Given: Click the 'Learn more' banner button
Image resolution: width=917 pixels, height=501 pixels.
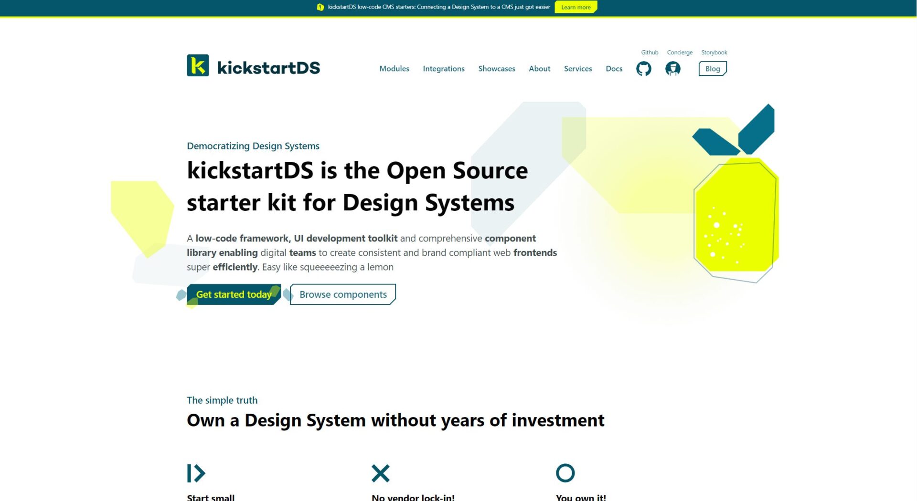Looking at the screenshot, I should 576,7.
